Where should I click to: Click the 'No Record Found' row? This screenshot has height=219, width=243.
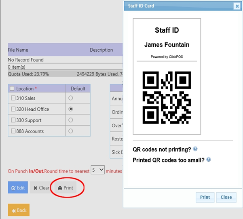click(x=65, y=60)
